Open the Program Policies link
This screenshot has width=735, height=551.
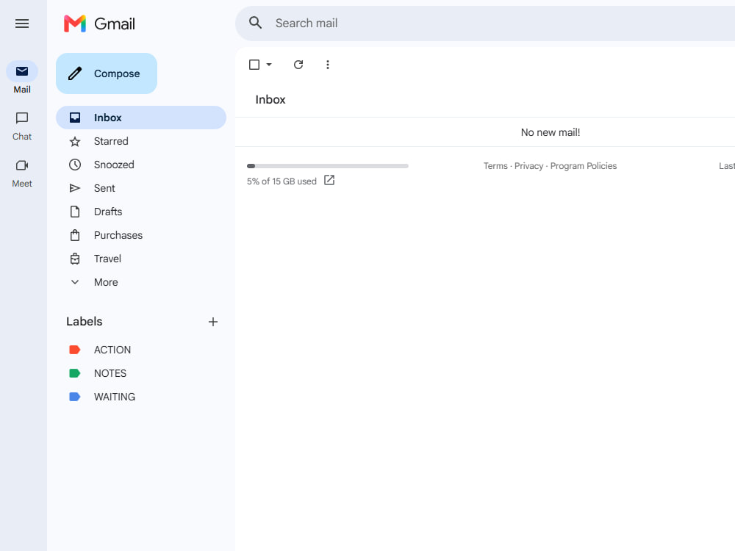[584, 166]
